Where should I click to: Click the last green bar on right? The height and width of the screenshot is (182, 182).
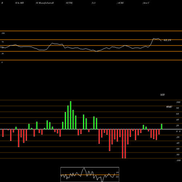162,127
